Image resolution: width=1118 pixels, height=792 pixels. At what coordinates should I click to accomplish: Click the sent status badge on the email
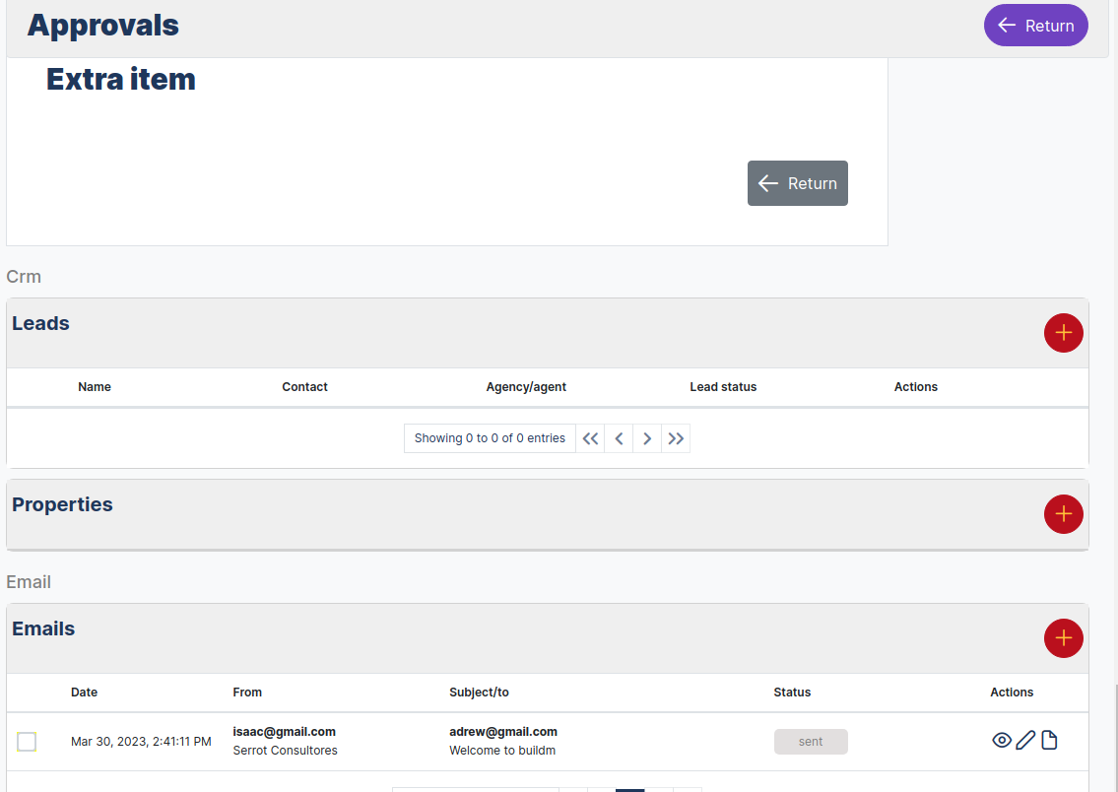coord(811,742)
